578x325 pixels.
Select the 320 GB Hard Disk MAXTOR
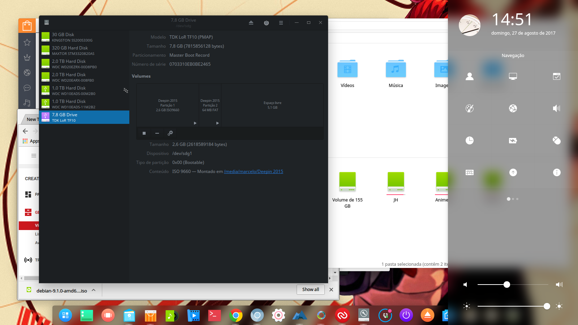click(84, 51)
